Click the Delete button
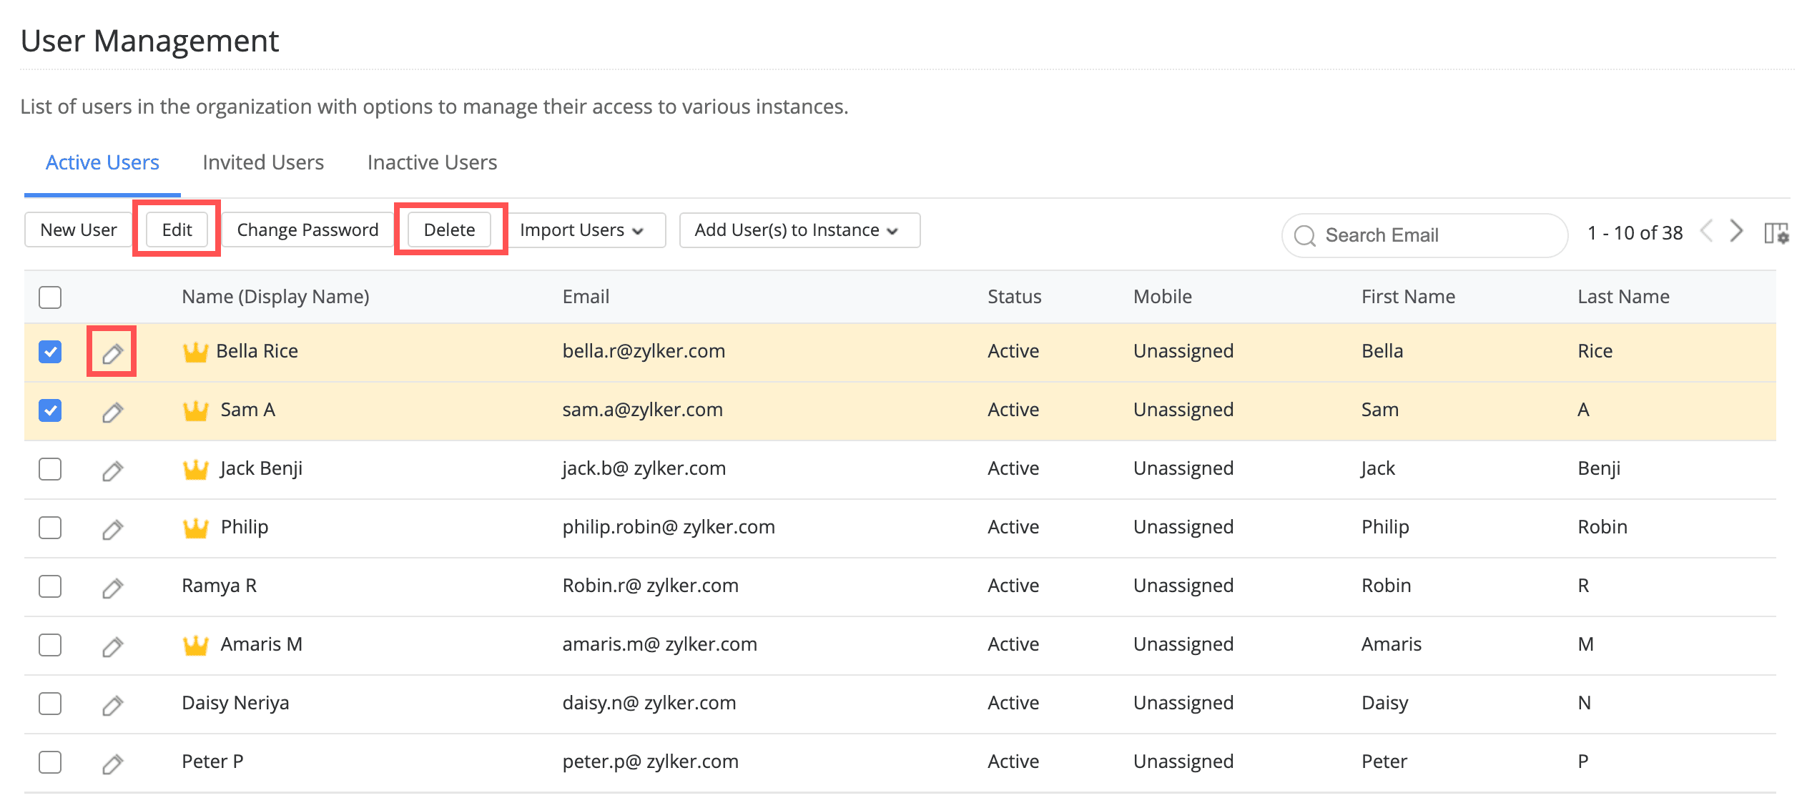Image resolution: width=1812 pixels, height=798 pixels. click(449, 230)
